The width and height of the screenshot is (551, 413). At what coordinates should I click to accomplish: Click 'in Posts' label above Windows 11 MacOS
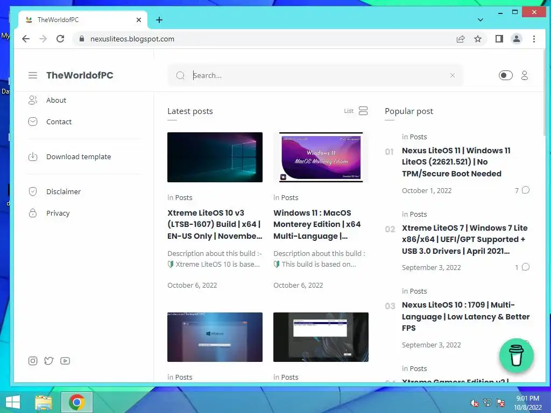tap(286, 197)
